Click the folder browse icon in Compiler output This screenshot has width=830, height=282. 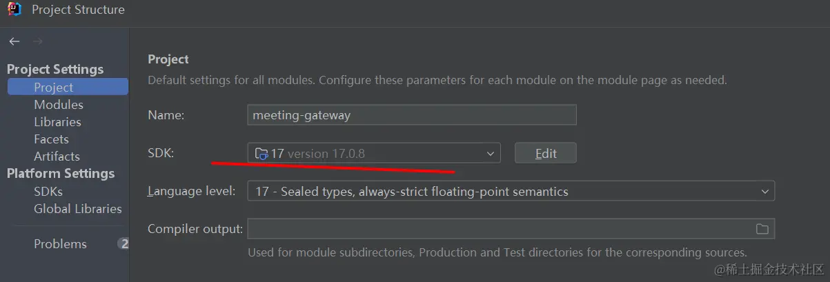(x=762, y=229)
